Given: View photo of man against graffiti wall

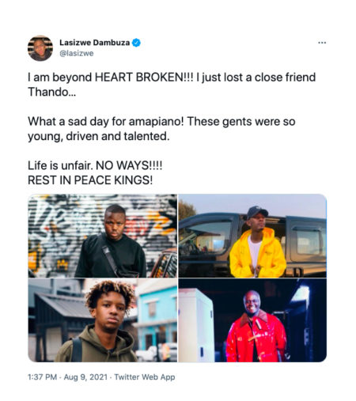Looking at the screenshot, I should pyautogui.click(x=103, y=236).
